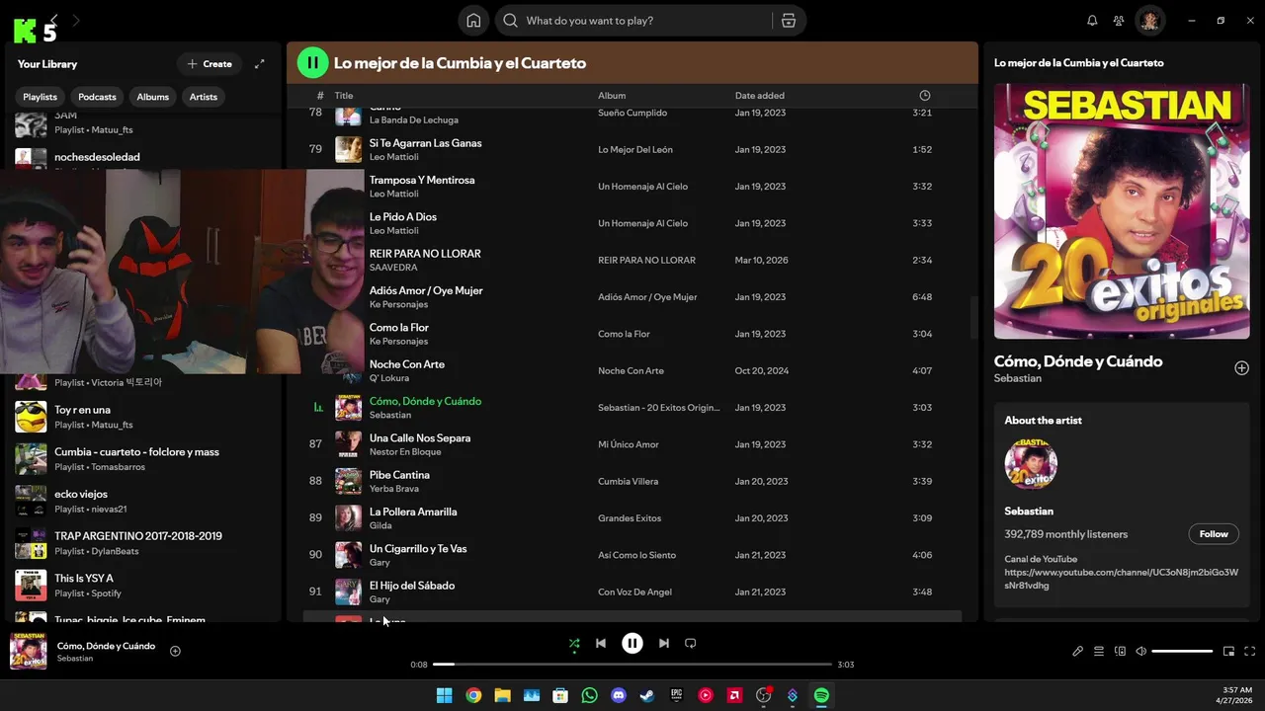Skip to the previous track
The image size is (1265, 711).
(x=601, y=644)
